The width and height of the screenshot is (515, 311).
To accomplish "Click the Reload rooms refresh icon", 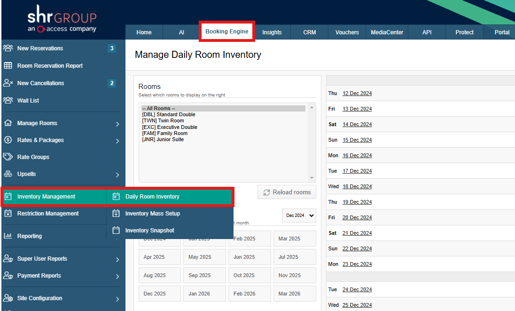I will 266,192.
